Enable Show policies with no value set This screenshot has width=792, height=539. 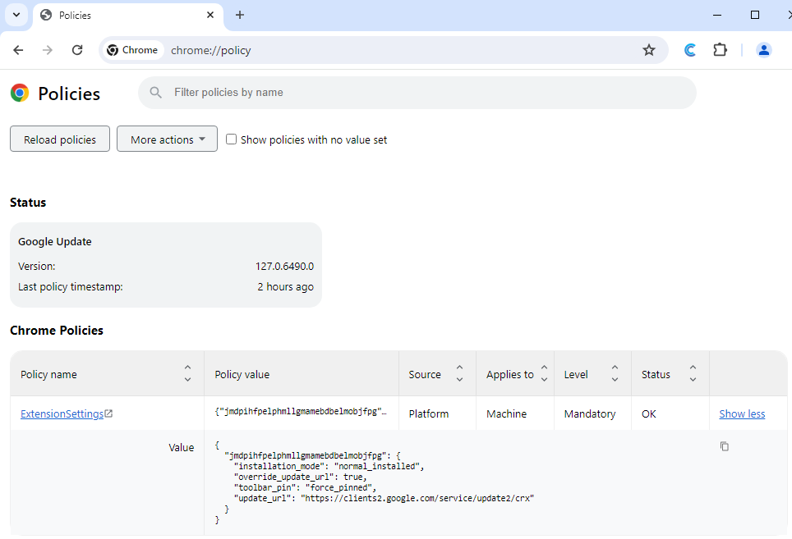[x=231, y=139]
